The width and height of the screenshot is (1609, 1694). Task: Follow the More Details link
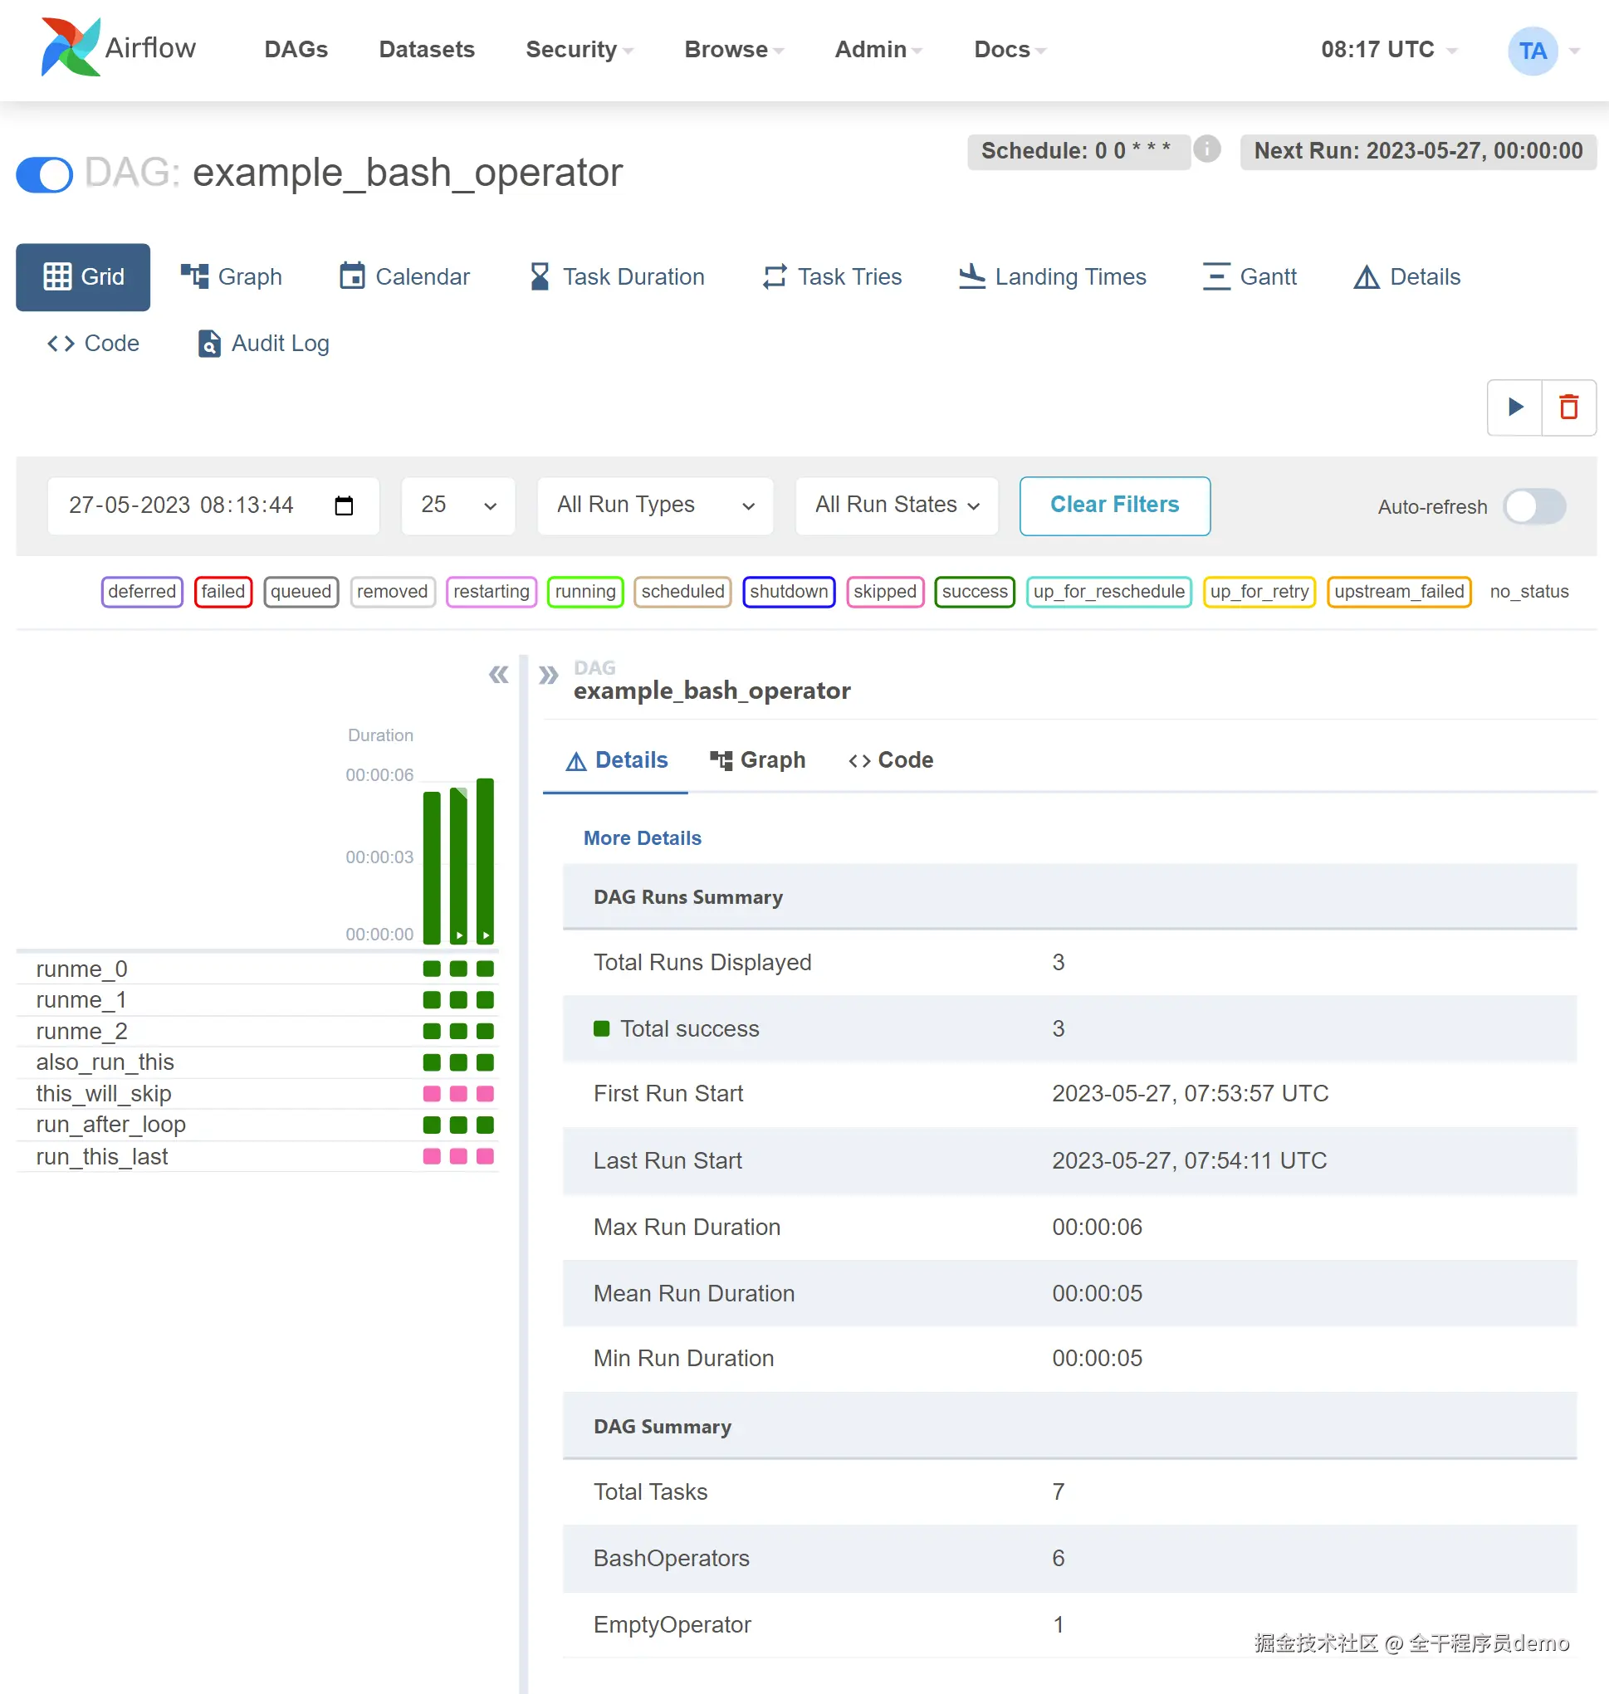(x=643, y=837)
